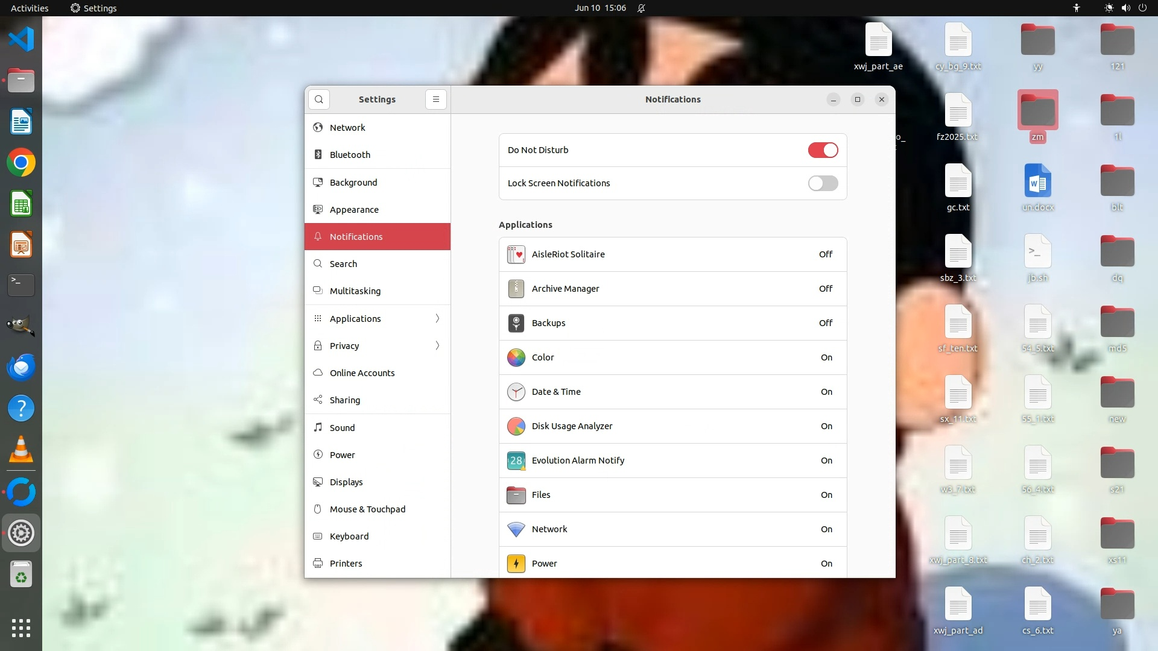Open the system status menu in top bar

[x=1125, y=8]
